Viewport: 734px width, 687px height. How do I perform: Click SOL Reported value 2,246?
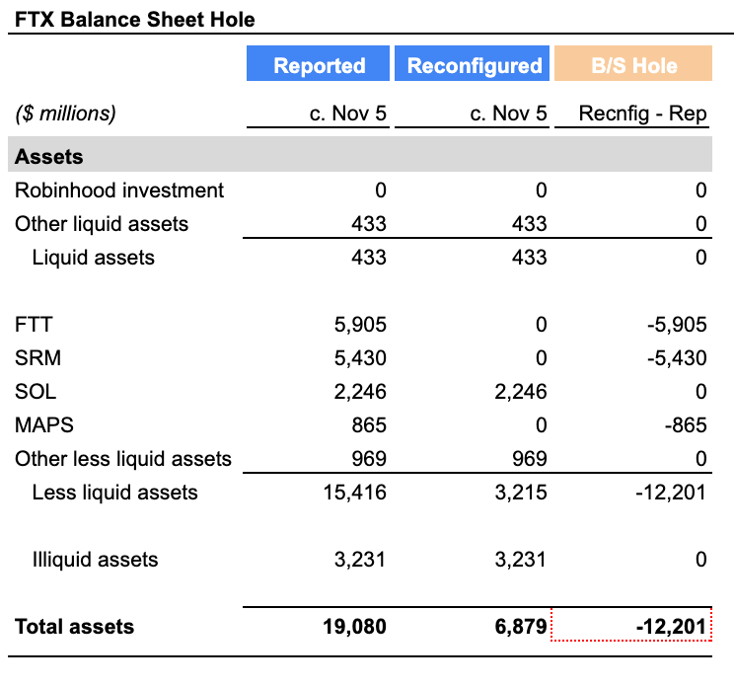tap(360, 393)
